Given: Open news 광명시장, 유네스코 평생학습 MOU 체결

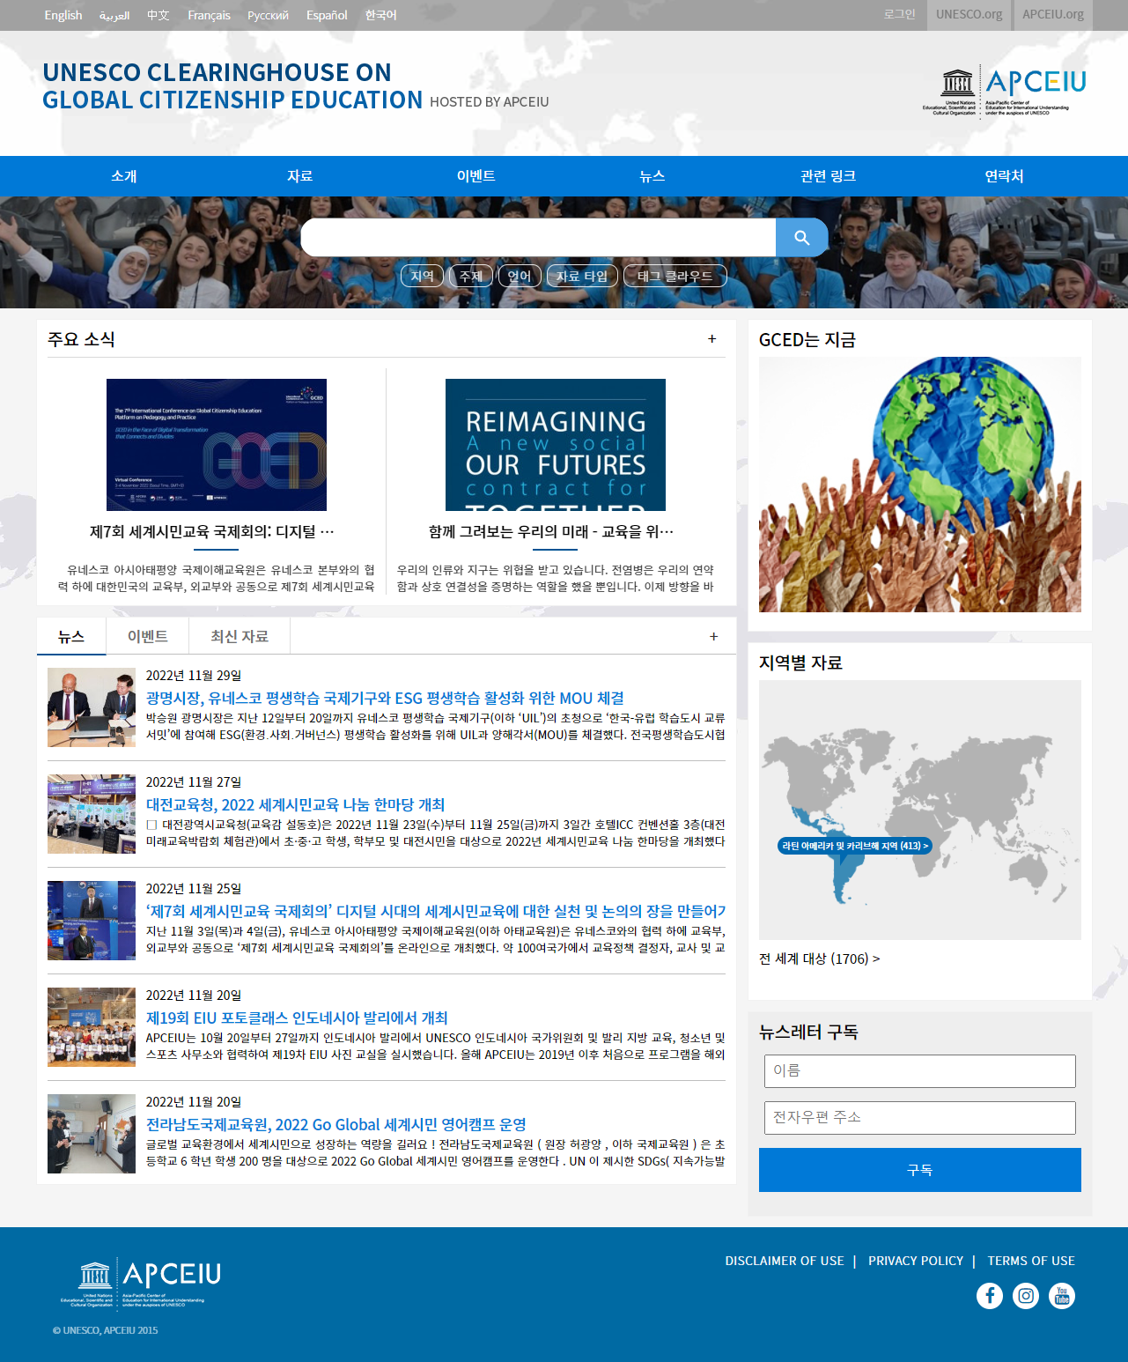Looking at the screenshot, I should pyautogui.click(x=385, y=698).
